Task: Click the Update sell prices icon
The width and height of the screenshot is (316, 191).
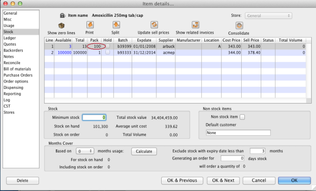Action: pos(154,25)
